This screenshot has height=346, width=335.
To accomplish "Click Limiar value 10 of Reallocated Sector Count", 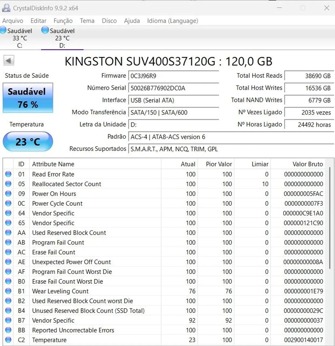I will 265,184.
